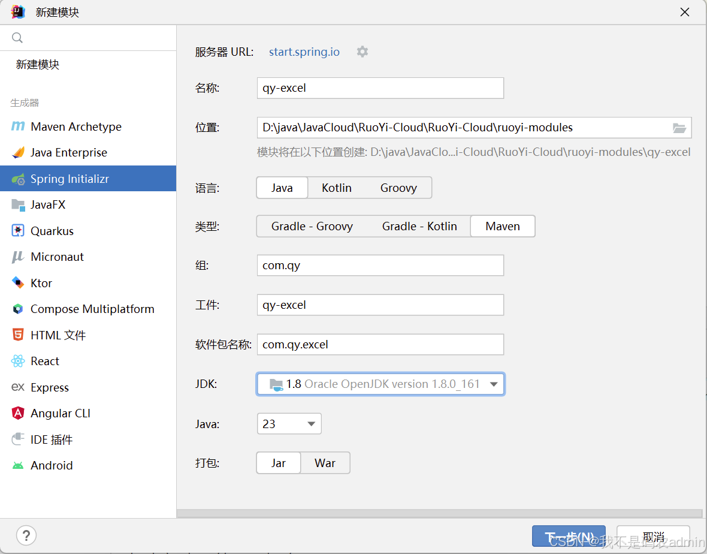Screen dimensions: 707x554
Task: Choose Maven build type
Action: point(503,226)
